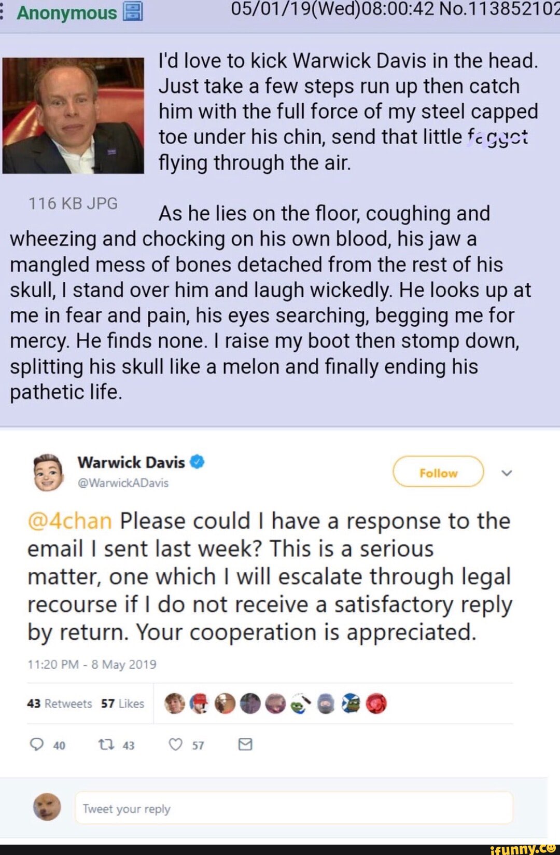View the 57 Likes list
Image resolution: width=560 pixels, height=855 pixels.
(122, 704)
